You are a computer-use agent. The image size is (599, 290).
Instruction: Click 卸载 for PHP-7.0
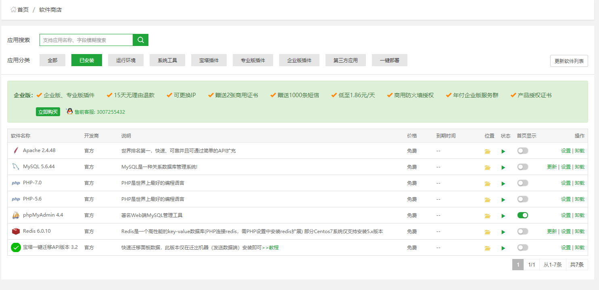click(580, 183)
